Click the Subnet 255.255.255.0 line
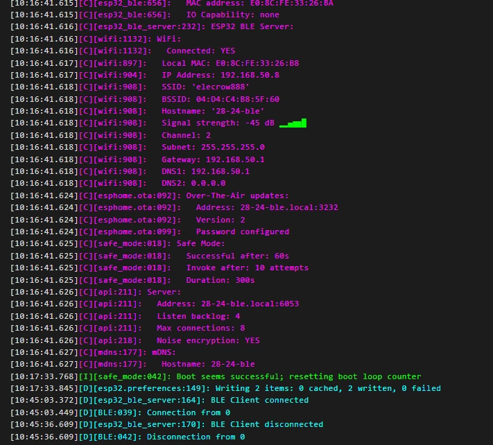493x445 pixels. 213,147
